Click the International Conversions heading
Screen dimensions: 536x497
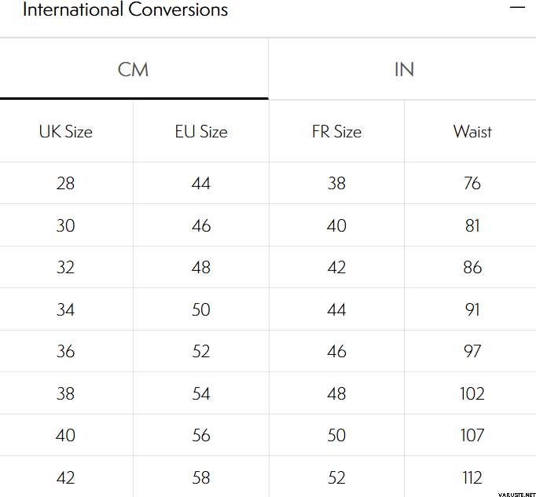click(126, 10)
